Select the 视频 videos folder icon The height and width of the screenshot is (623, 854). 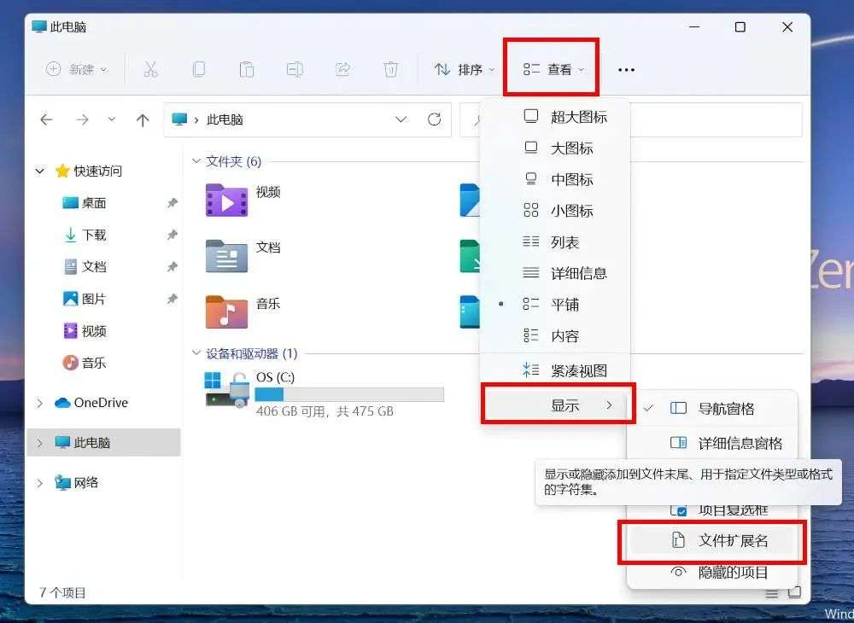tap(226, 201)
